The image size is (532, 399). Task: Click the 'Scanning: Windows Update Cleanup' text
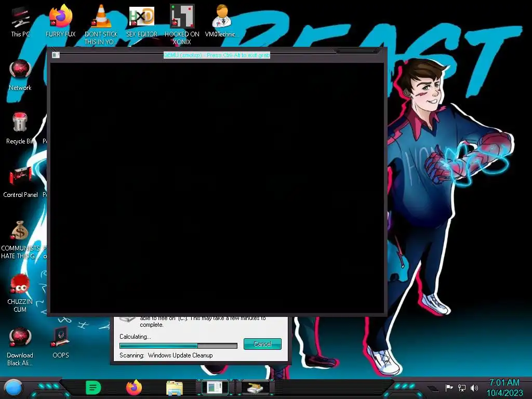166,355
